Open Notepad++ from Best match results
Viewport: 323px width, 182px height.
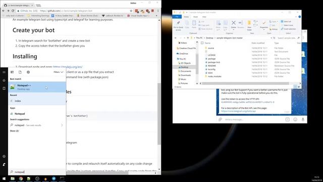tap(37, 87)
